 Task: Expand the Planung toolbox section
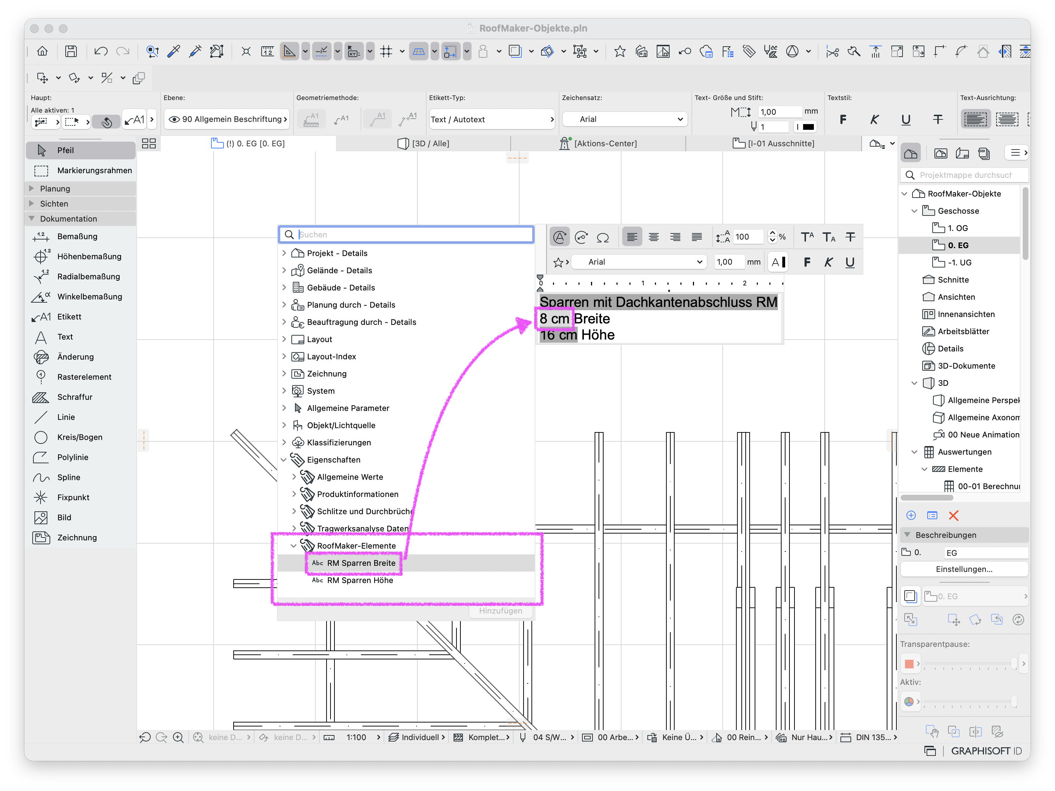pos(81,189)
